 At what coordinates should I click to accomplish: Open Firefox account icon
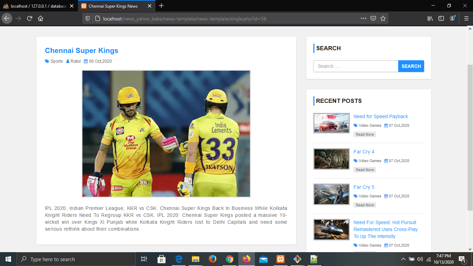452,18
